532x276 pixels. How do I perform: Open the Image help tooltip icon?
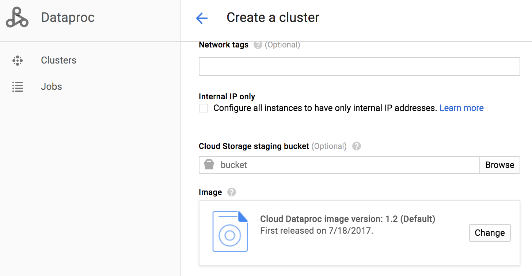[231, 192]
